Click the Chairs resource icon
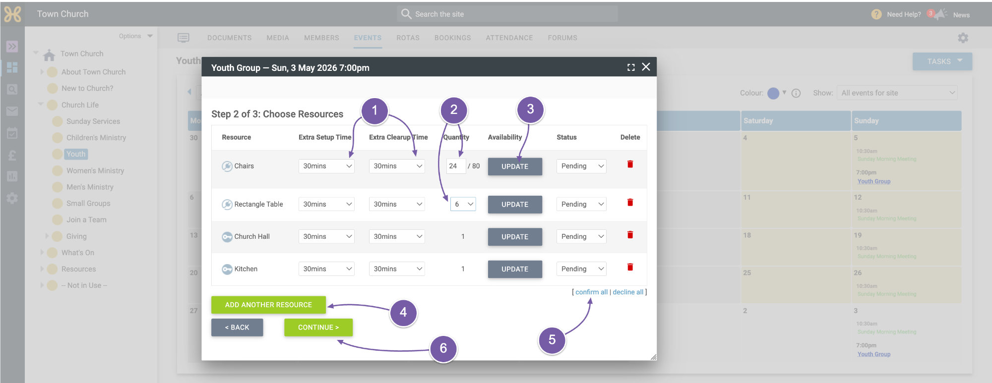Viewport: 992px width, 383px height. [x=227, y=166]
